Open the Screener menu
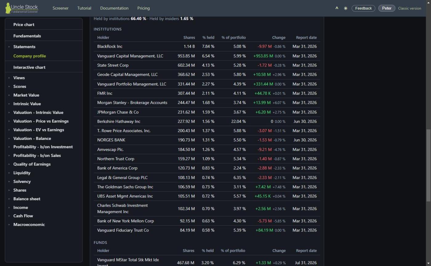The width and height of the screenshot is (431, 266). point(60,8)
